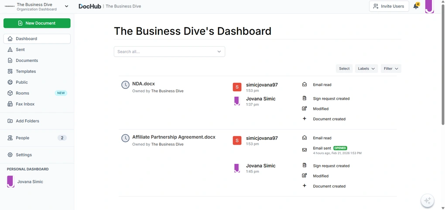The image size is (445, 210).
Task: Click Jovana Simic avatar in Affiliate Partnership row
Action: point(237,168)
